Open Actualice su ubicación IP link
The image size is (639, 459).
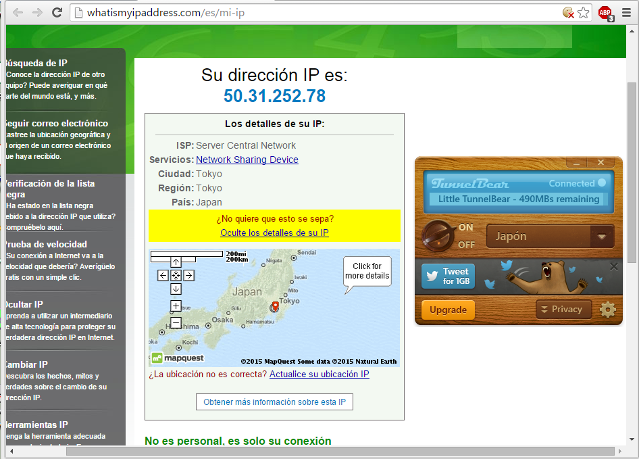point(319,374)
